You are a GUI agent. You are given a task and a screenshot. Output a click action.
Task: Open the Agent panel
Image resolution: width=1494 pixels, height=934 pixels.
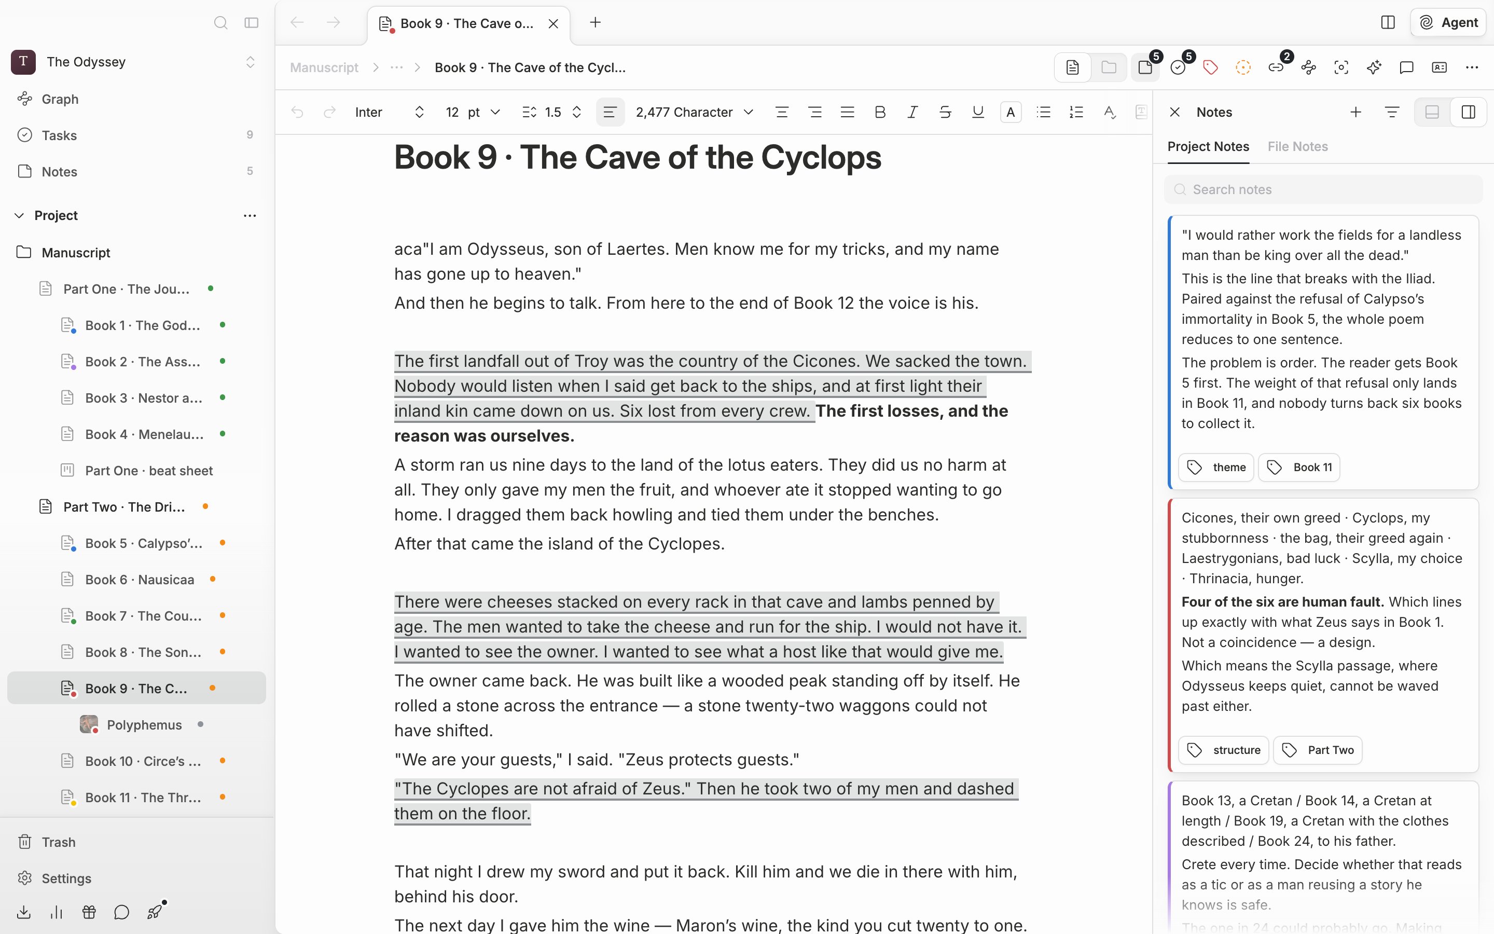click(x=1448, y=23)
